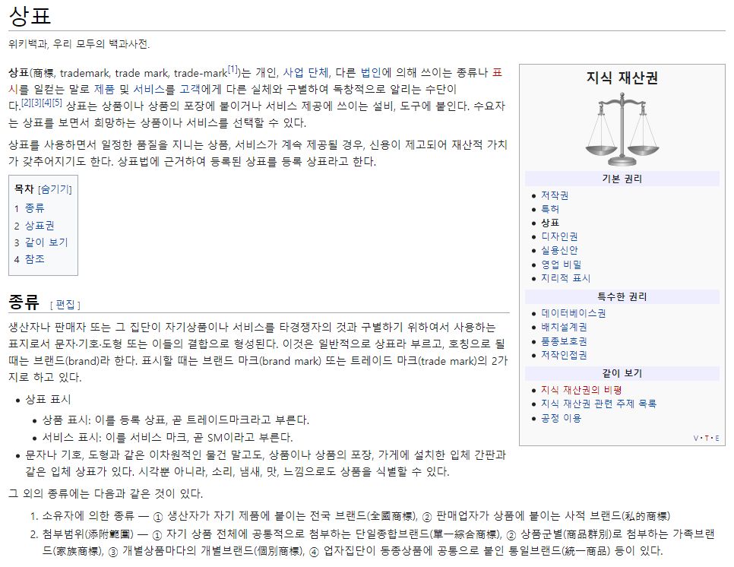Open 공정 이용 in the sidebar box
Image resolution: width=734 pixels, height=567 pixels.
pyautogui.click(x=561, y=417)
